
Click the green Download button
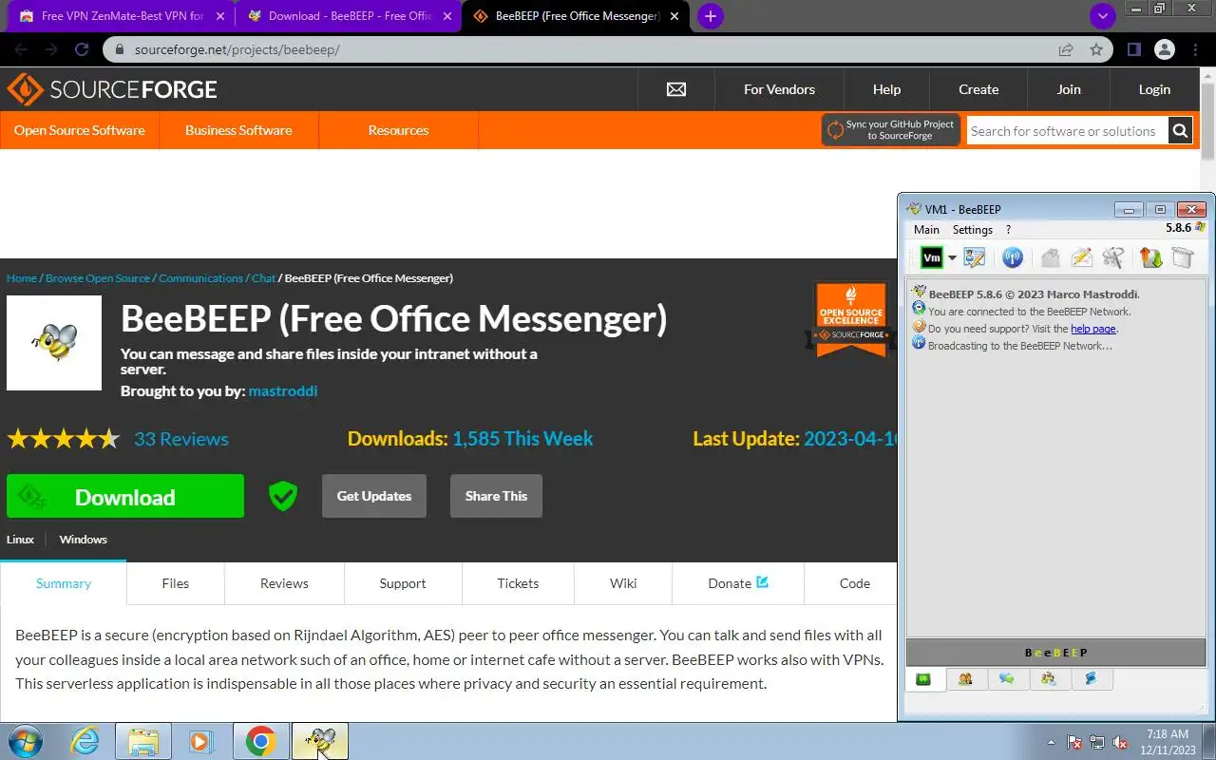(125, 496)
